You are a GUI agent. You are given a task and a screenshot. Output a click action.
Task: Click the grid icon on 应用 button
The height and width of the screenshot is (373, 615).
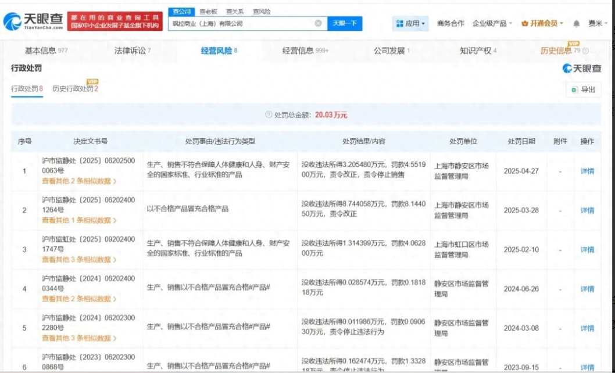[x=400, y=24]
